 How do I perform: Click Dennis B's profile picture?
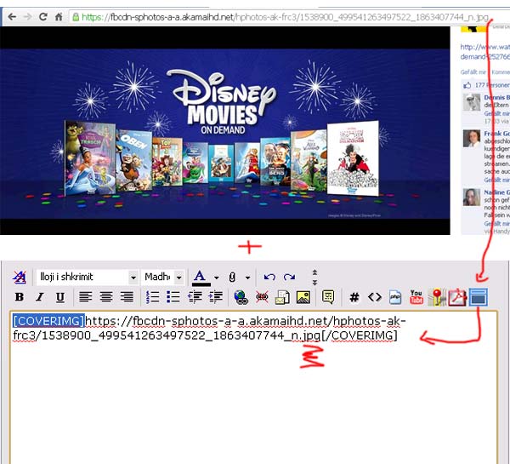coord(472,102)
